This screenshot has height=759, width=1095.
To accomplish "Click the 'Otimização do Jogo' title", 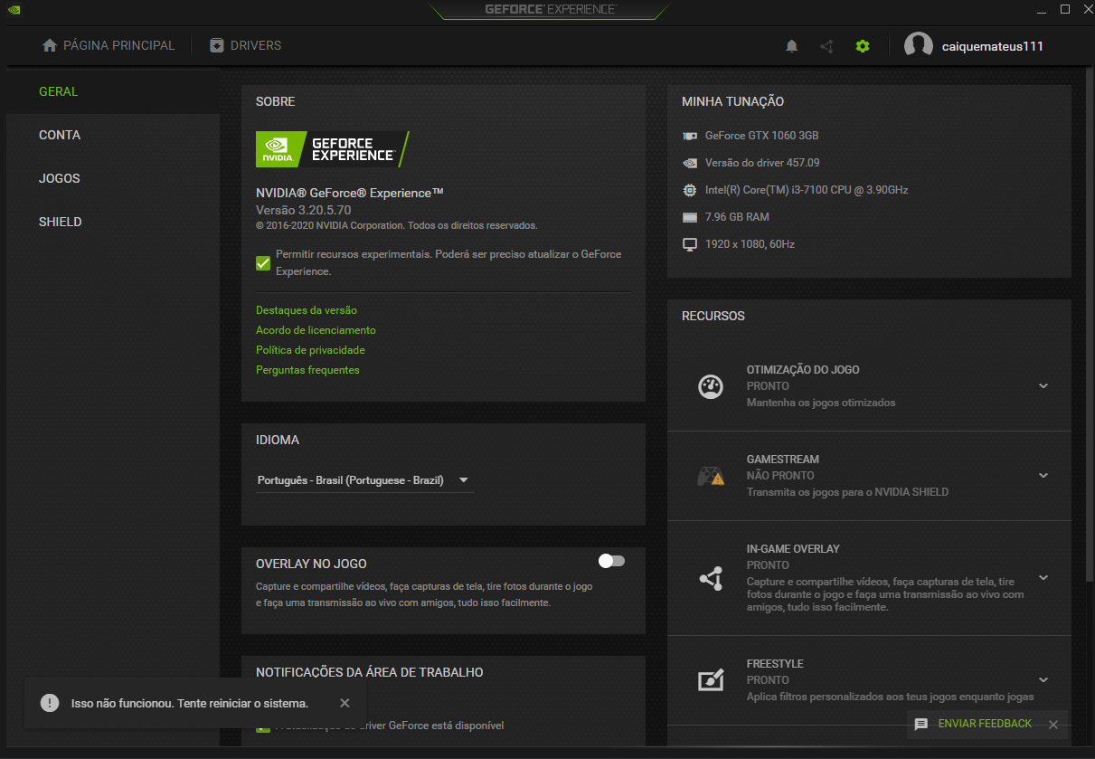I will [803, 370].
